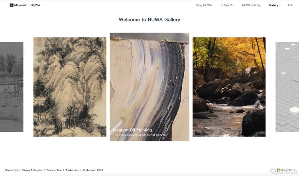Click the renaissance of classical beauty subtitle
This screenshot has width=299, height=176.
[x=140, y=135]
